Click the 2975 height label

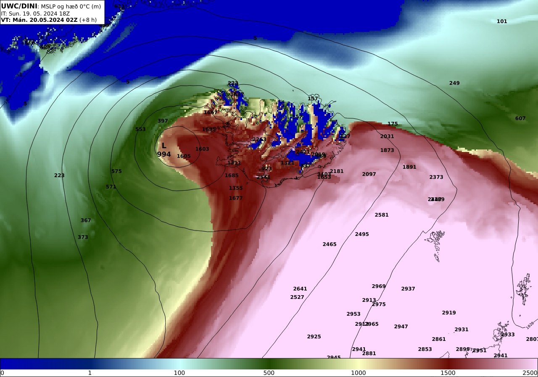click(379, 304)
